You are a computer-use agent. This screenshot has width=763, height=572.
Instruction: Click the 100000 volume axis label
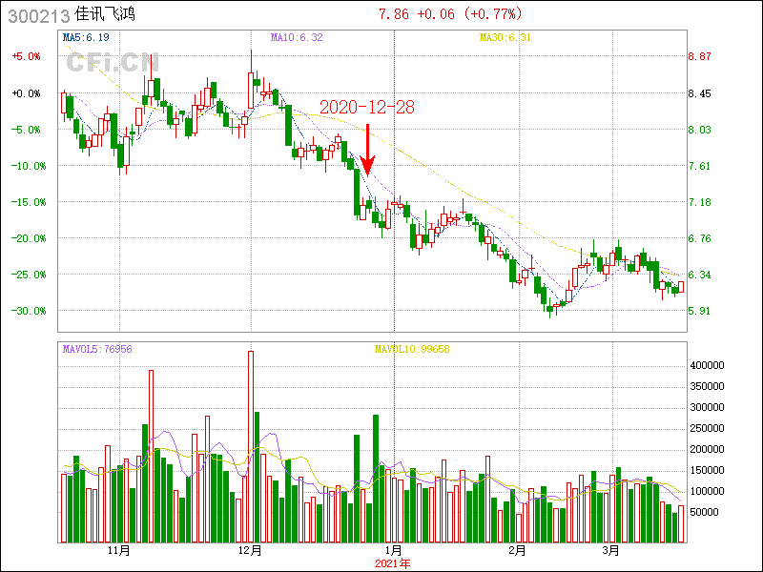tap(707, 491)
